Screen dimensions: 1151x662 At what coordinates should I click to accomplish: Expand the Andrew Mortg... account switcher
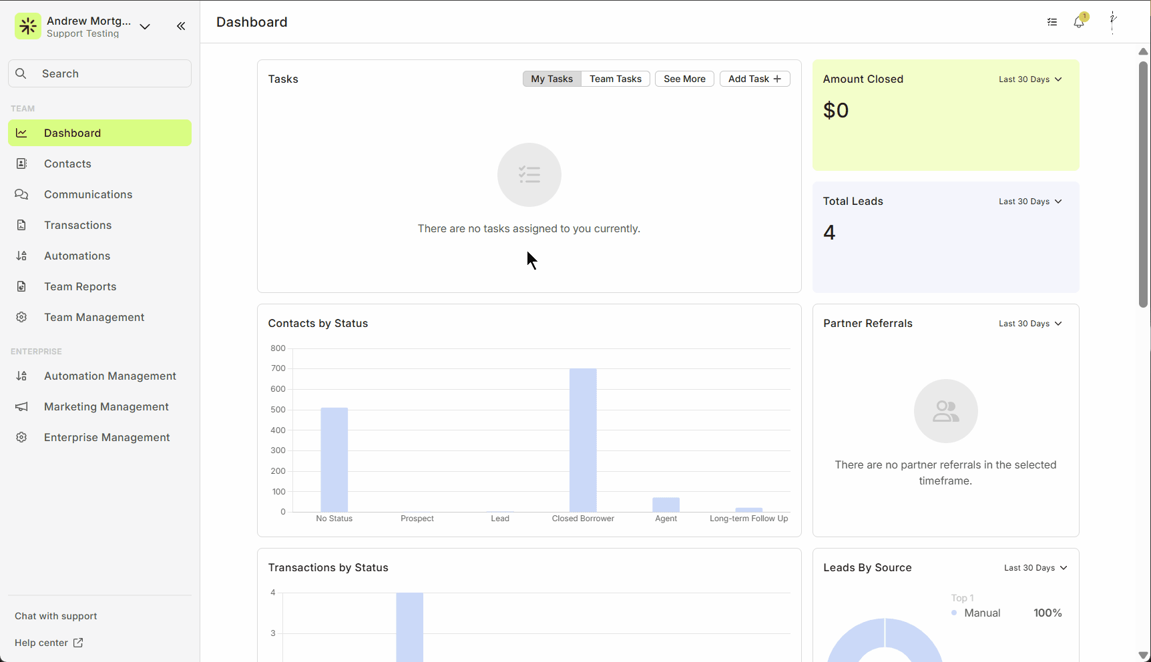coord(145,27)
